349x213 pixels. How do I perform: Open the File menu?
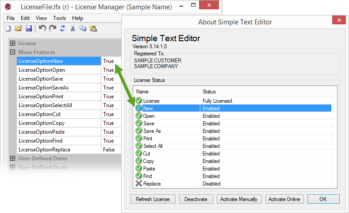tap(11, 18)
